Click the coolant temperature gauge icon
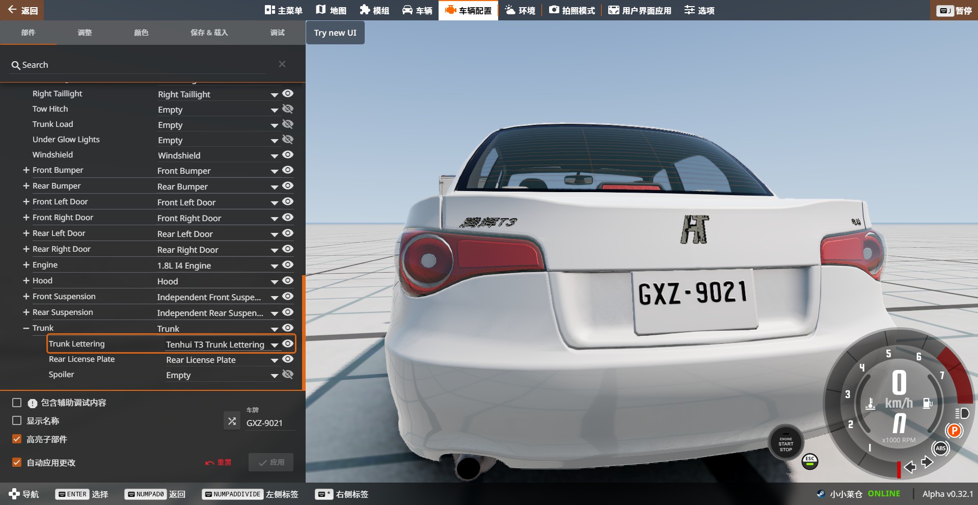The width and height of the screenshot is (978, 505). pos(871,403)
